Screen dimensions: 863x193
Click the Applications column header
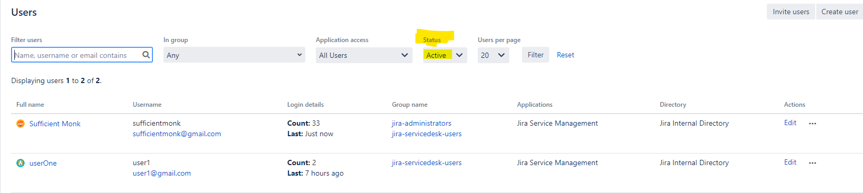click(x=535, y=105)
